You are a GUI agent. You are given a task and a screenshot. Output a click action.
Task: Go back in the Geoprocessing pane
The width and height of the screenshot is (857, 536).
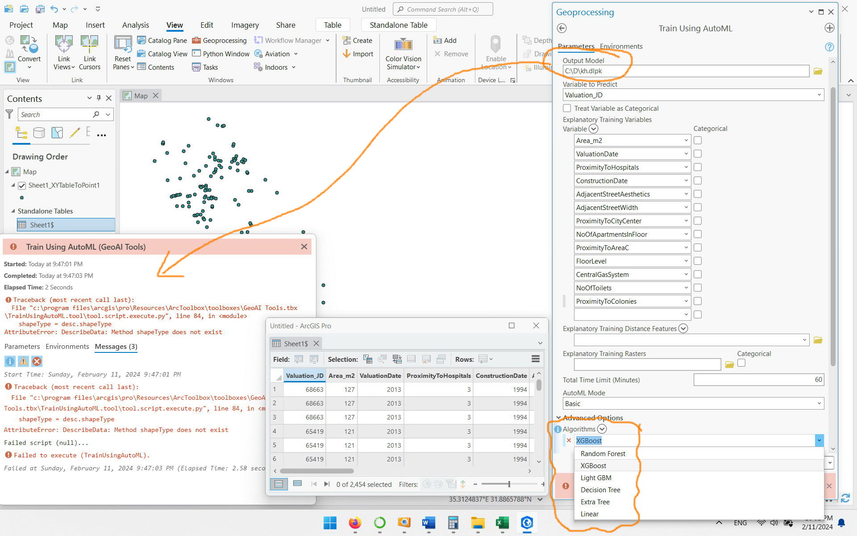(x=562, y=28)
